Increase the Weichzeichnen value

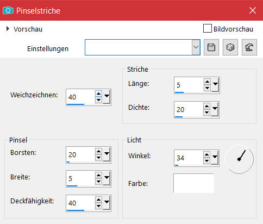point(98,94)
